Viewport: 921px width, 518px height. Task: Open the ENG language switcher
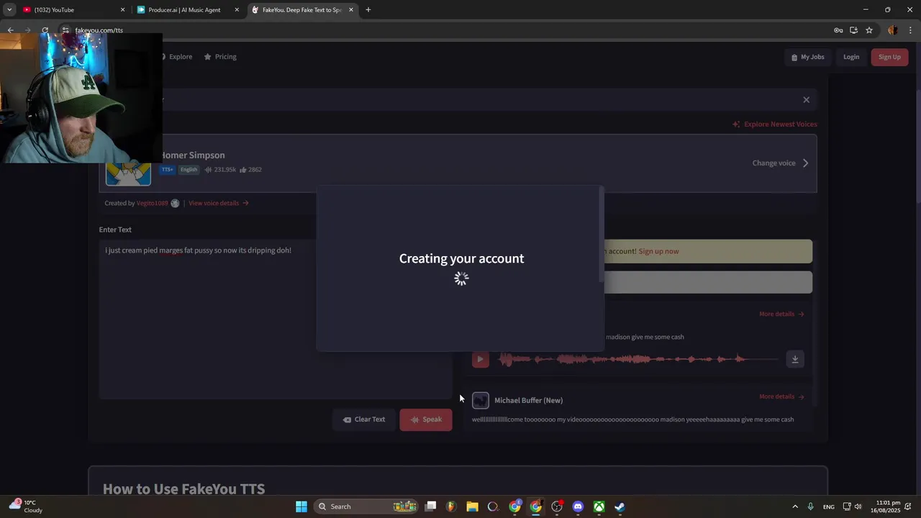coord(829,507)
